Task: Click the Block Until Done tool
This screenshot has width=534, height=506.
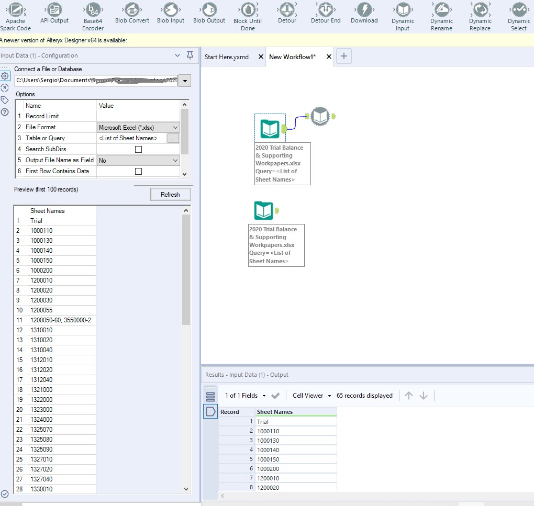Action: pyautogui.click(x=248, y=9)
